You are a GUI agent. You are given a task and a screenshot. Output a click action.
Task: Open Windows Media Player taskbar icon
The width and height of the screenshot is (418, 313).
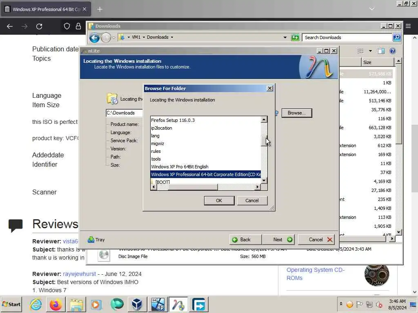coord(96,304)
